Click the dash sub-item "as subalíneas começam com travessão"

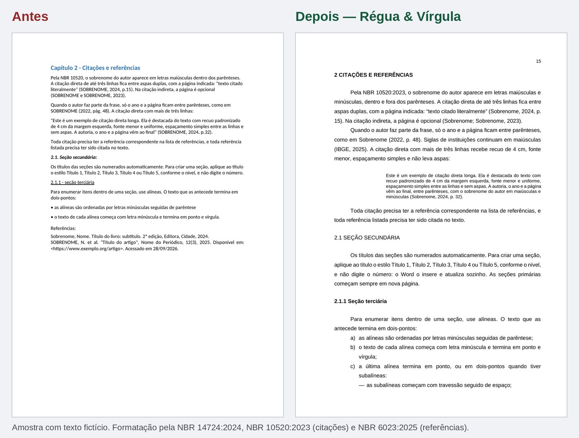[435, 385]
